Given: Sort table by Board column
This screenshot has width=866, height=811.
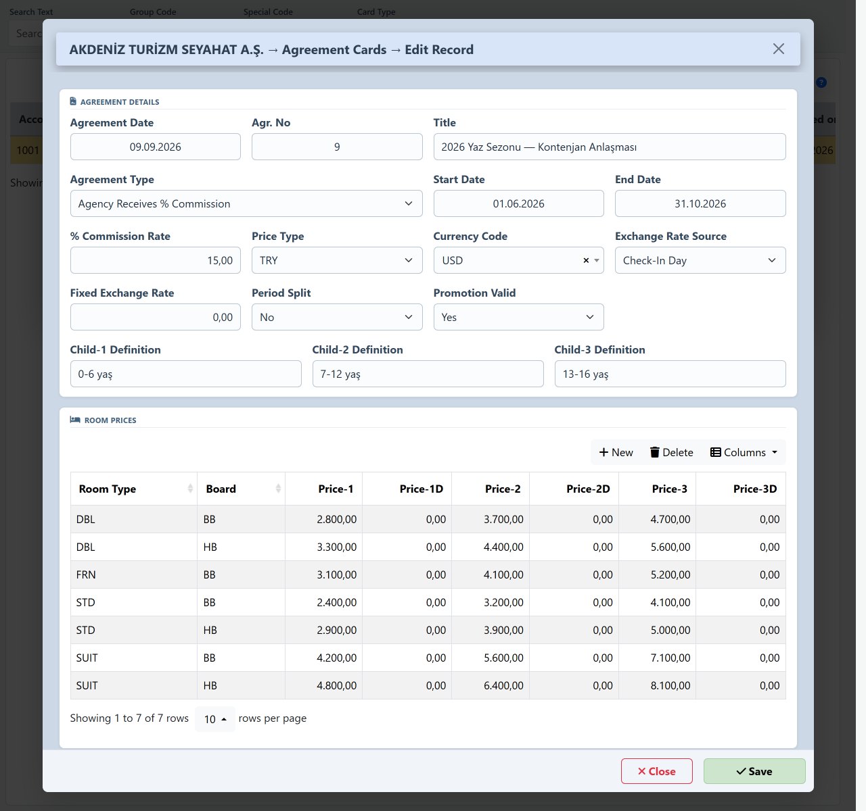Looking at the screenshot, I should pyautogui.click(x=242, y=489).
